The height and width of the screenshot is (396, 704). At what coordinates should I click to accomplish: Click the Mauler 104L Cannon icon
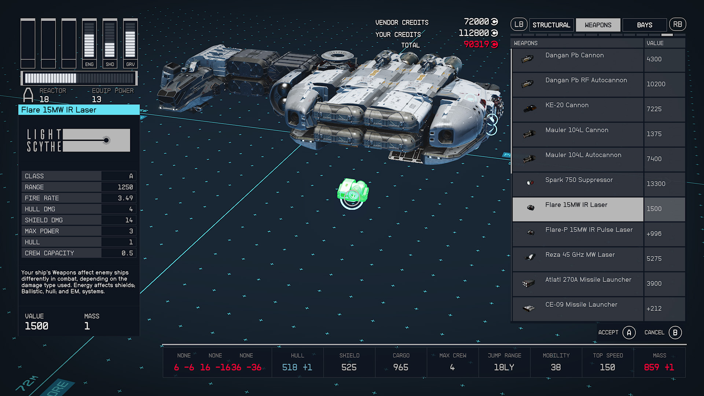[x=529, y=134]
